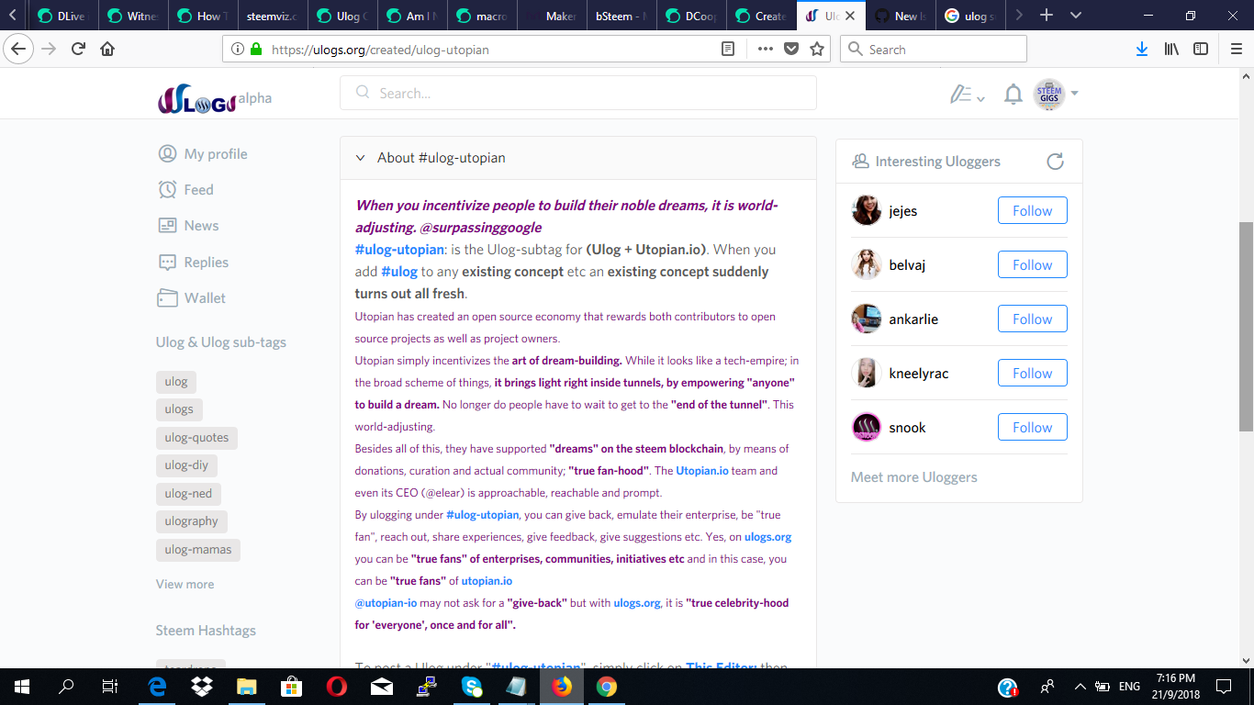The height and width of the screenshot is (705, 1254).
Task: Click View more under sub-tags
Action: (185, 584)
